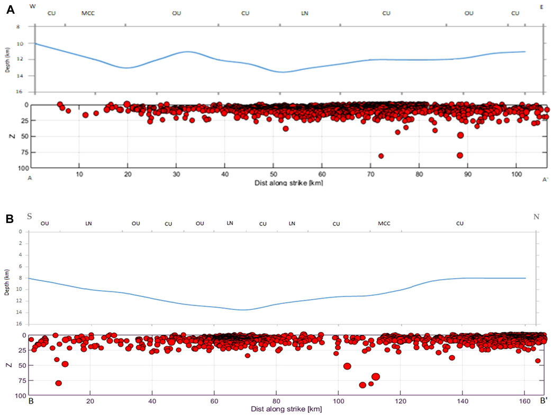Select panel A's deep event near 88 km at depth 80
This screenshot has height=416, width=553.
[x=460, y=155]
